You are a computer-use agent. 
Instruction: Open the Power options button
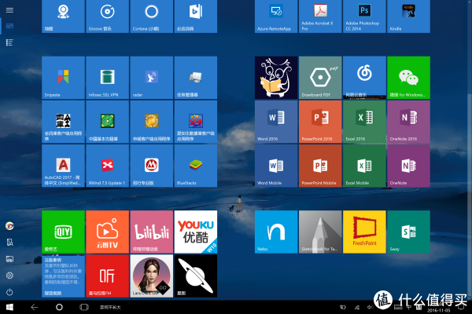9,292
